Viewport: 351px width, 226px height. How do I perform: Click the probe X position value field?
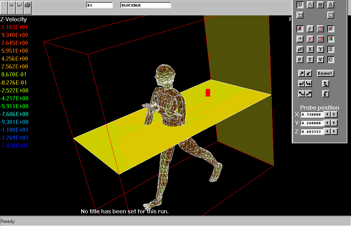(x=312, y=114)
